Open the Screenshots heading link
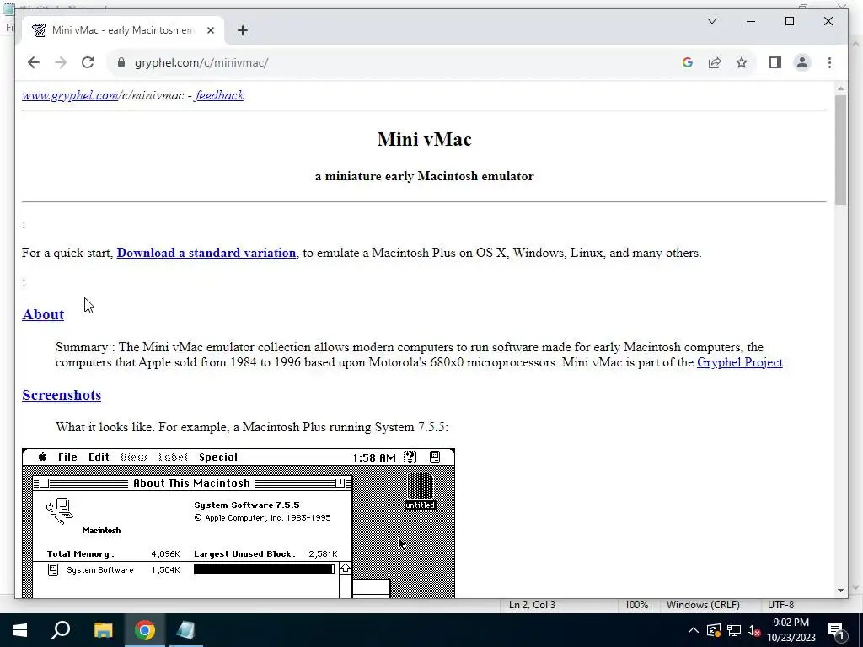This screenshot has height=647, width=863. 62,395
